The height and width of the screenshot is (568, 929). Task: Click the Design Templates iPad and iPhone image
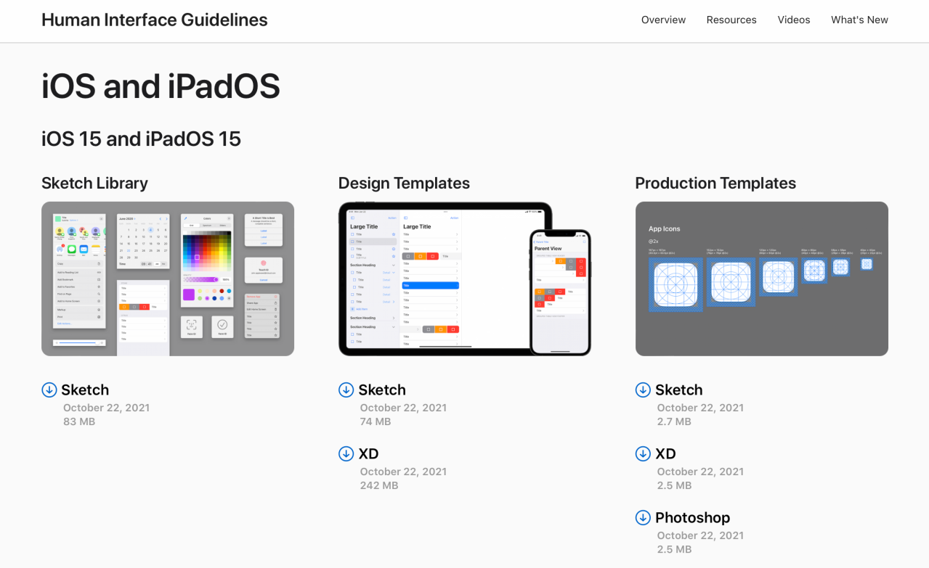click(x=465, y=279)
